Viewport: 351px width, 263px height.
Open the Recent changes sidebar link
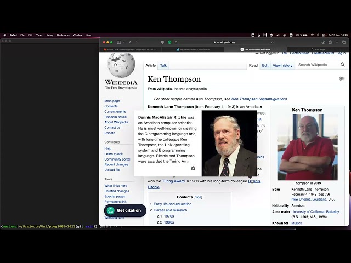click(x=116, y=164)
